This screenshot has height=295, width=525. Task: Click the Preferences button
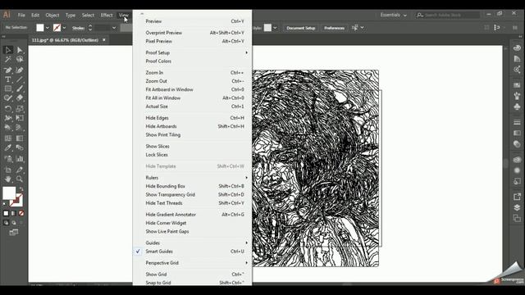(334, 28)
